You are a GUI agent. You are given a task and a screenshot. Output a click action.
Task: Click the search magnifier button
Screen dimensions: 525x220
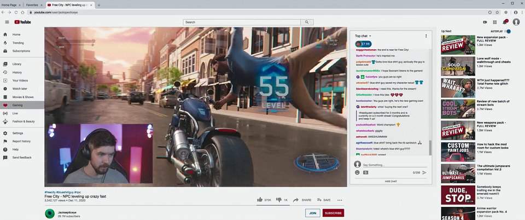[307, 22]
